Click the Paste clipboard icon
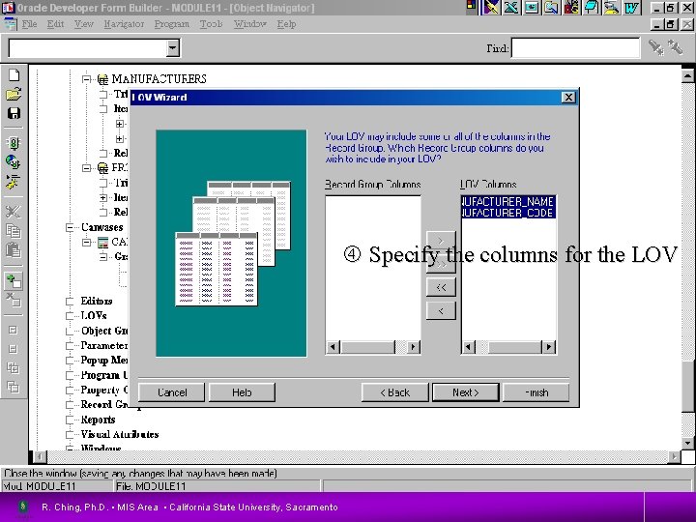This screenshot has width=696, height=522. (14, 250)
